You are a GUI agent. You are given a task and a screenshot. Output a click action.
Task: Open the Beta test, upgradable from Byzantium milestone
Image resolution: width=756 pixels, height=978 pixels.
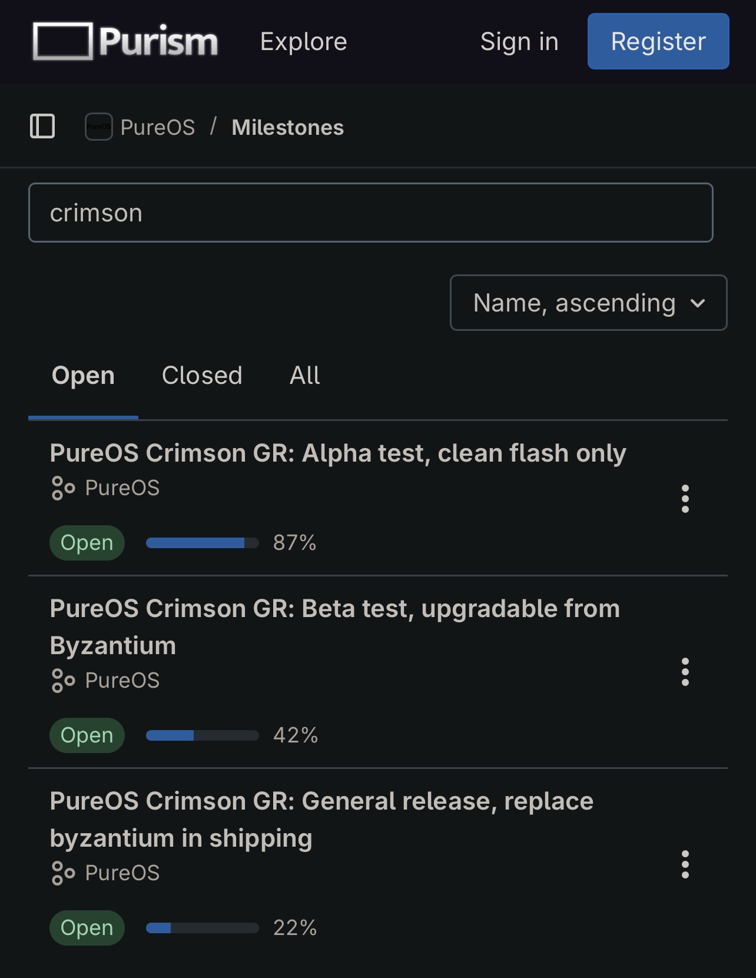335,627
